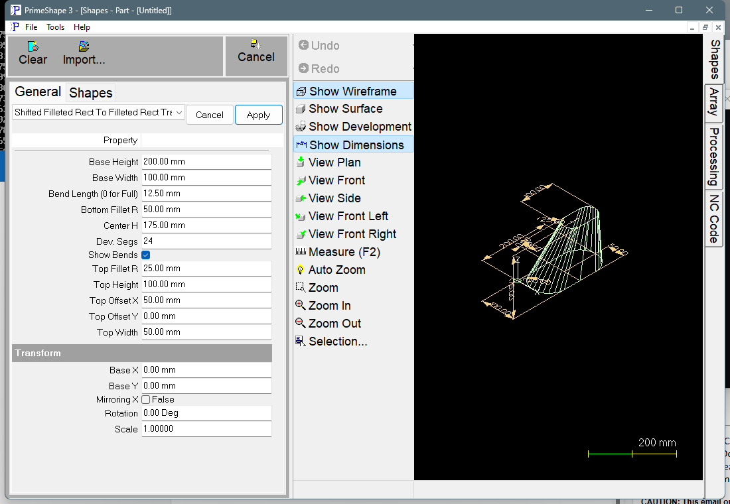Select the Shapes vertical side tab
The width and height of the screenshot is (730, 504).
(x=715, y=59)
